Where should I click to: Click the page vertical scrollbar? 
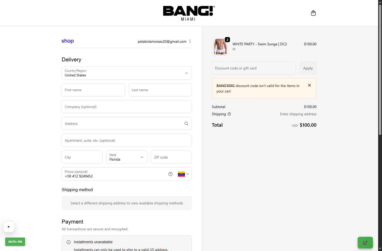coord(380,70)
